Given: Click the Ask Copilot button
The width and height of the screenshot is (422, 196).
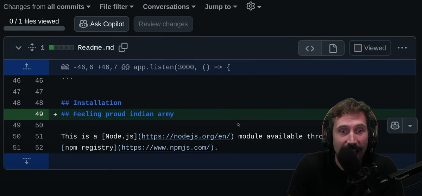Looking at the screenshot, I should pos(101,24).
